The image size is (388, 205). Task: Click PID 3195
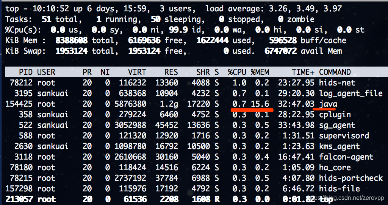[x=23, y=93]
